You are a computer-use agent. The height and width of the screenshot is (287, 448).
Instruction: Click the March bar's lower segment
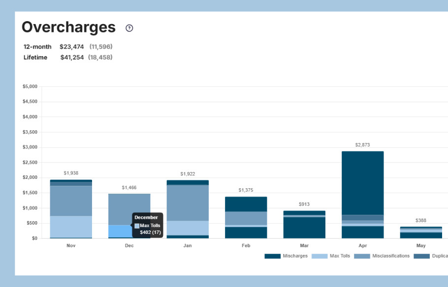tap(304, 228)
